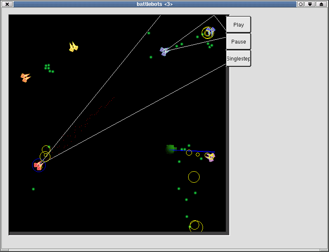Click the window close X button

pos(7,4)
